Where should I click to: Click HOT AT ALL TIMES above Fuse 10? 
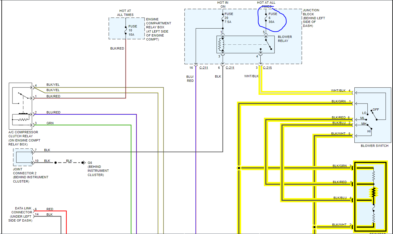pos(125,13)
